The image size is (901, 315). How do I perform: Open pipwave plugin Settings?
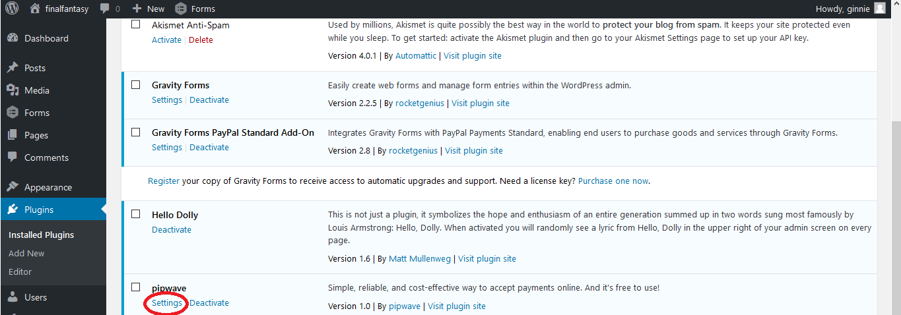point(167,302)
